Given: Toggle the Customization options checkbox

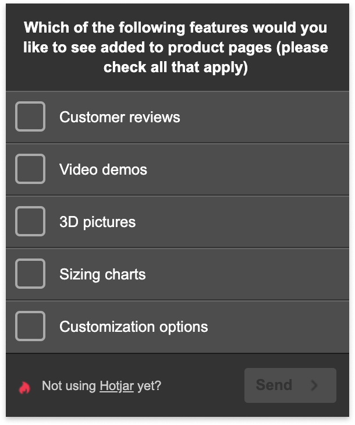Looking at the screenshot, I should tap(30, 326).
